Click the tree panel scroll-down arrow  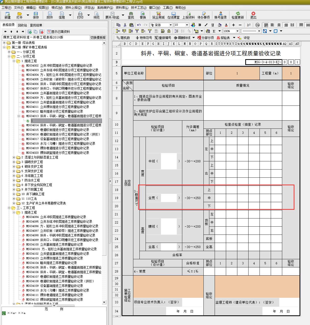(x=104, y=302)
